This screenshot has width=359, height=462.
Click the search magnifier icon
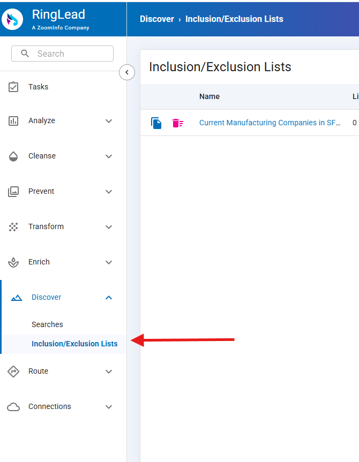click(x=25, y=54)
